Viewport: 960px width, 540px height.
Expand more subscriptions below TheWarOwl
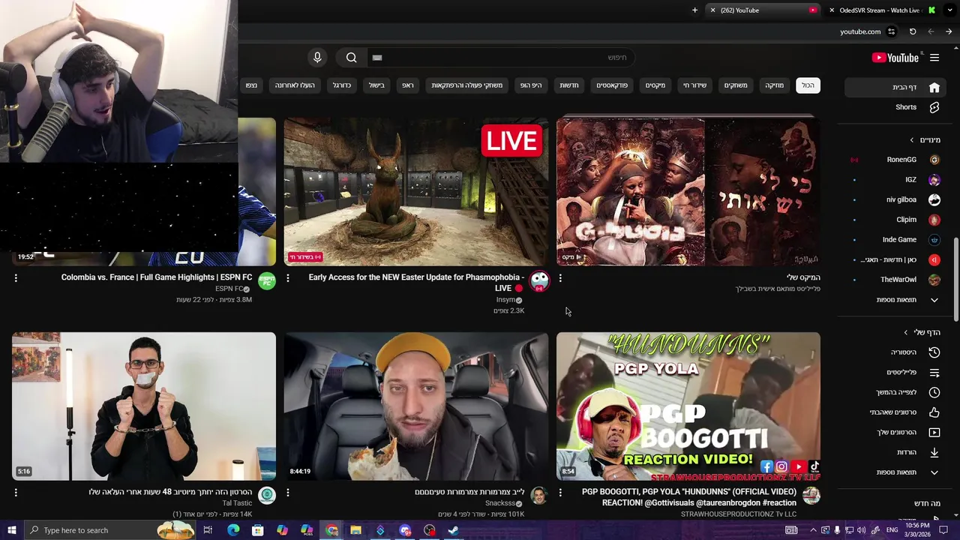click(897, 300)
